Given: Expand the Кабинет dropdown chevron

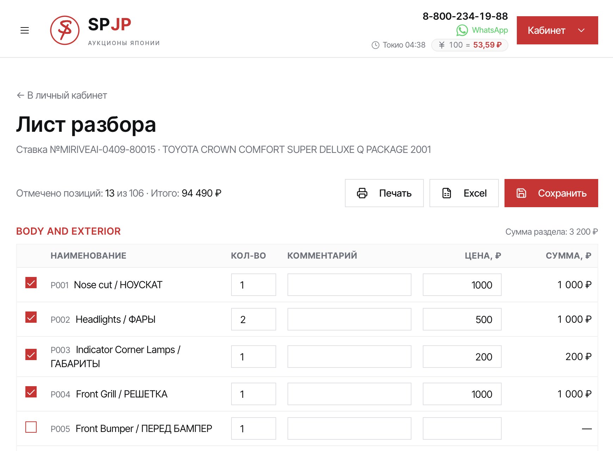Looking at the screenshot, I should click(581, 30).
